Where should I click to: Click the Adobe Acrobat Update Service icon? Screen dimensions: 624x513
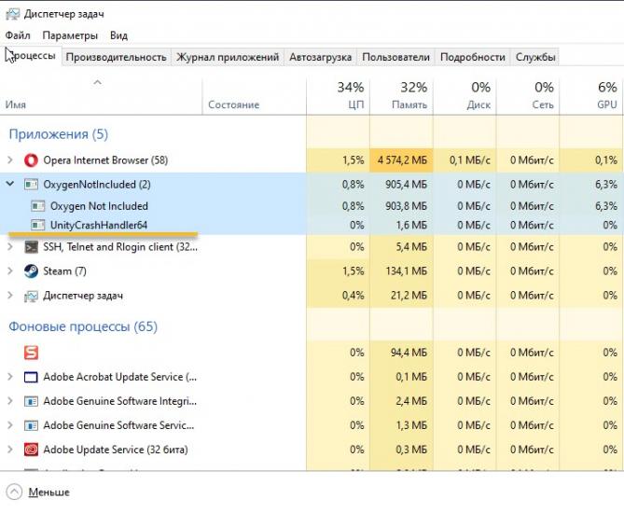coord(31,377)
